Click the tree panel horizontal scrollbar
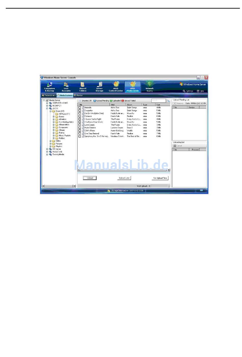The height and width of the screenshot is (357, 242). tap(59, 186)
